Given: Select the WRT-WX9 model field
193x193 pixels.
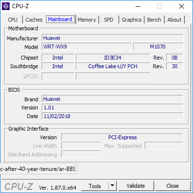Looking at the screenshot, I should (87, 47).
